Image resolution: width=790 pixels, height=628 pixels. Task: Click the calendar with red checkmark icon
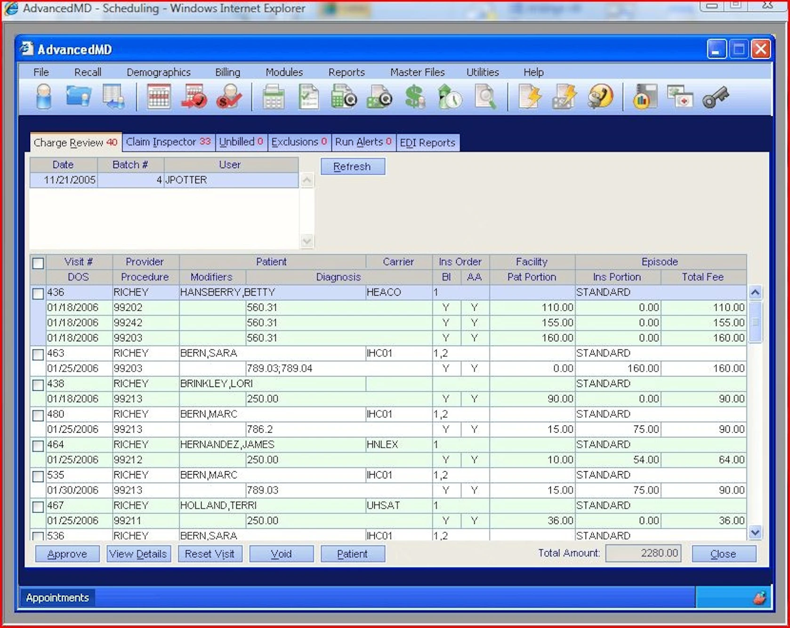click(x=193, y=97)
